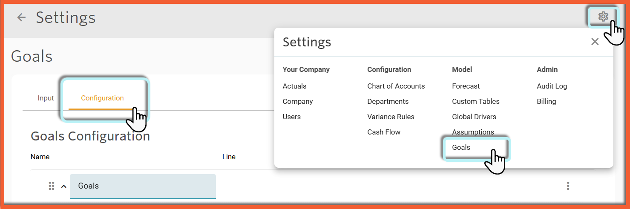Collapse the Goals group chevron
The width and height of the screenshot is (630, 209).
tap(64, 186)
